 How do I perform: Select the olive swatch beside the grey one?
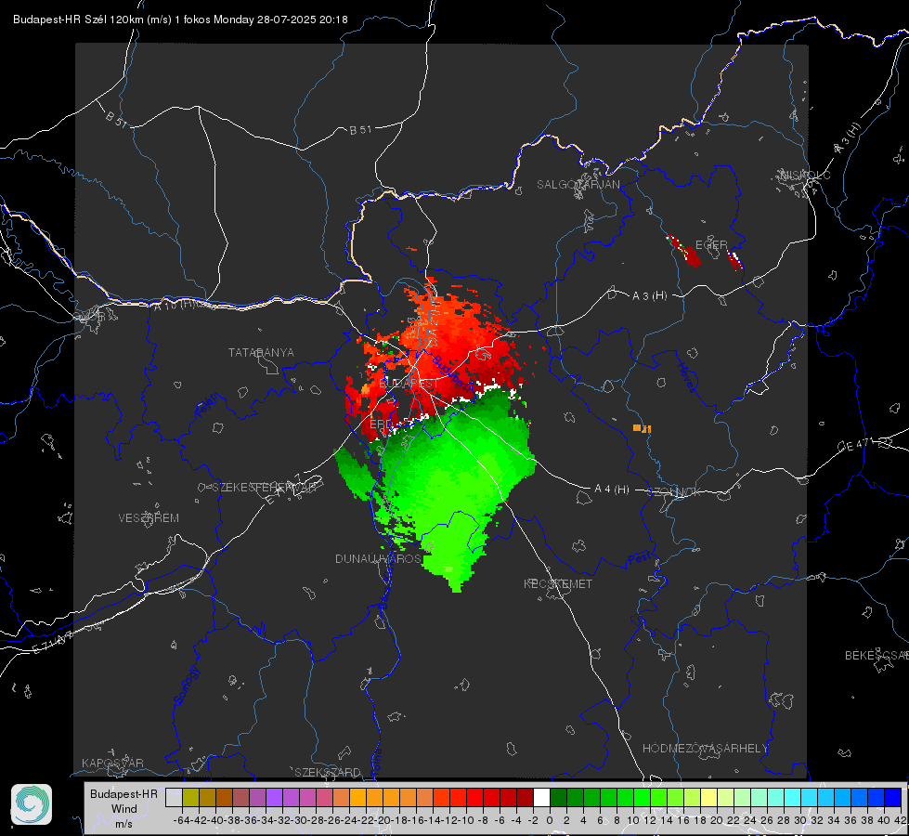click(190, 798)
